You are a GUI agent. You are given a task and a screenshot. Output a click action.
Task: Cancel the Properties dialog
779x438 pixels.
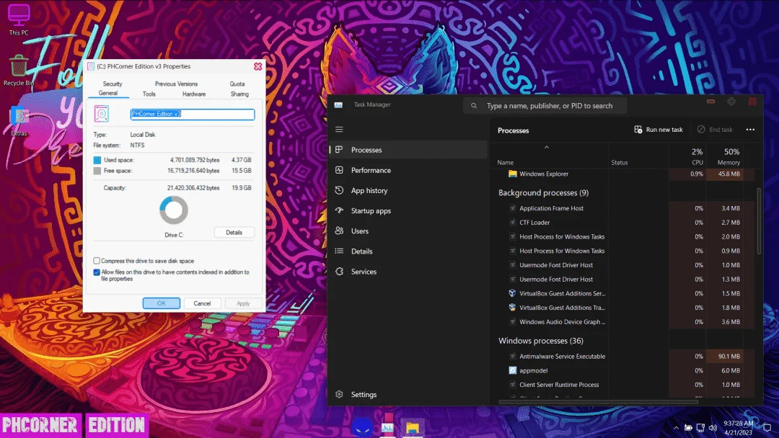coord(202,303)
